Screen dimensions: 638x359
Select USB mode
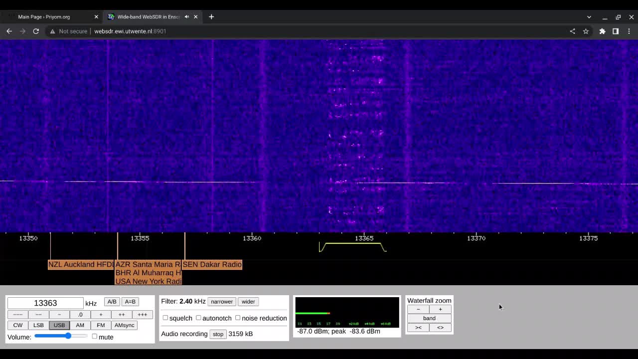pyautogui.click(x=59, y=325)
